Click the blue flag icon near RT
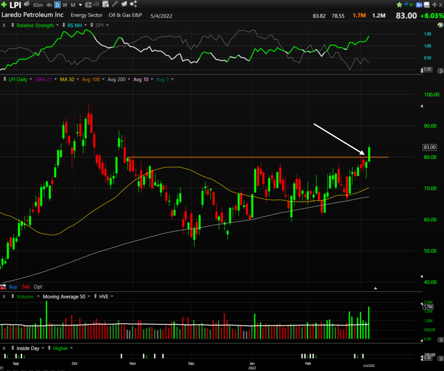Screen dimensions: 444x371 [x=406, y=5]
